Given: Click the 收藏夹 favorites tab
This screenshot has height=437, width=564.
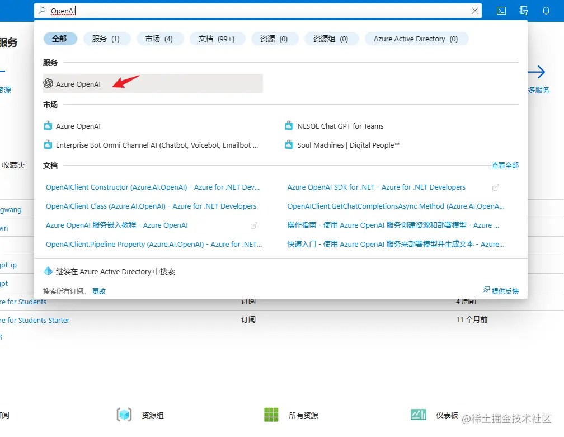Looking at the screenshot, I should [x=13, y=166].
